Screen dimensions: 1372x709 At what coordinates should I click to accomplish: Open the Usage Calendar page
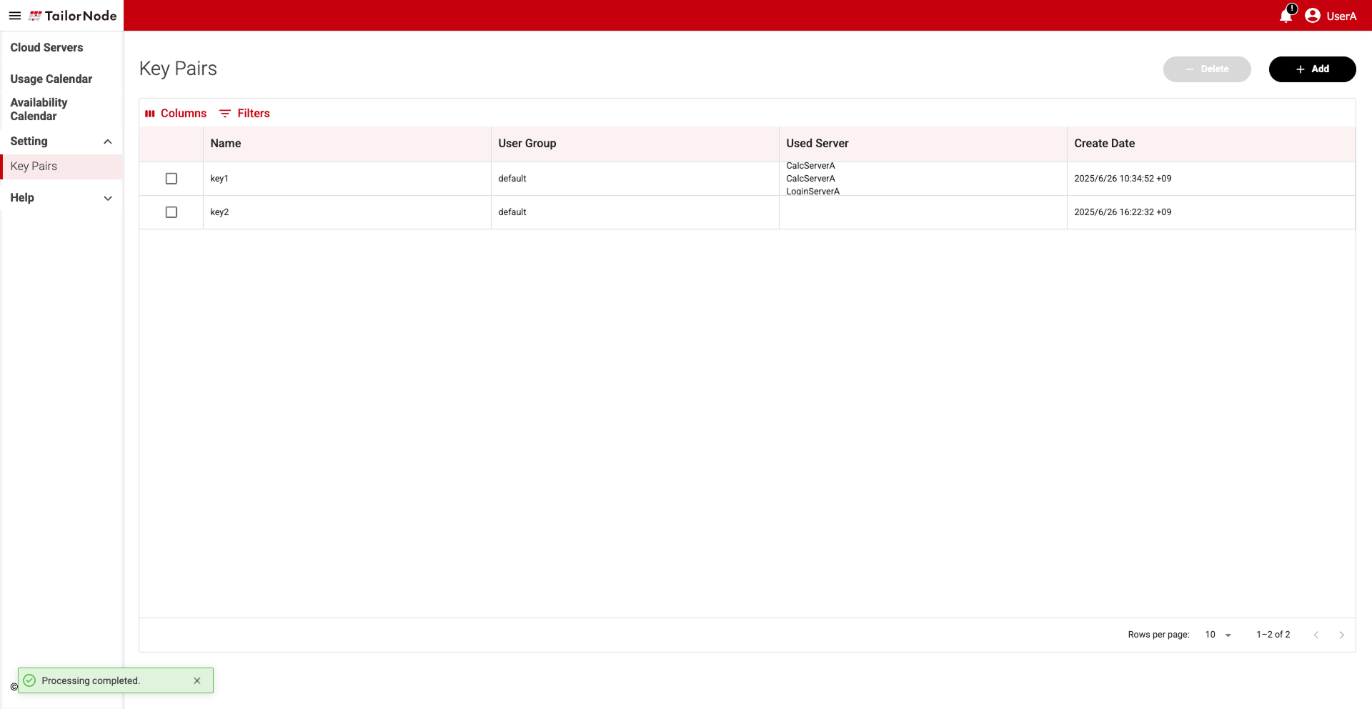(51, 79)
